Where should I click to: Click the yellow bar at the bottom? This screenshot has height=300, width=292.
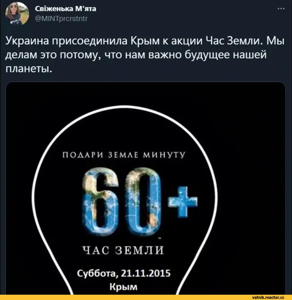click(x=146, y=297)
